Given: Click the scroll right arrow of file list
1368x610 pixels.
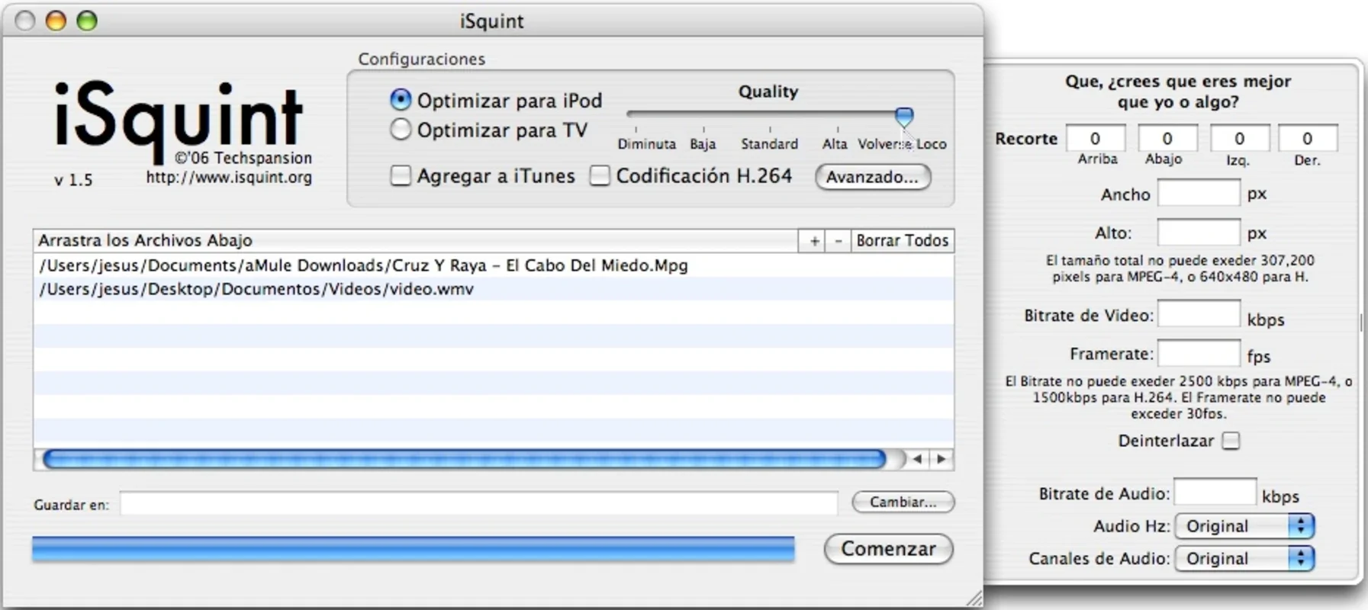Looking at the screenshot, I should [x=942, y=459].
